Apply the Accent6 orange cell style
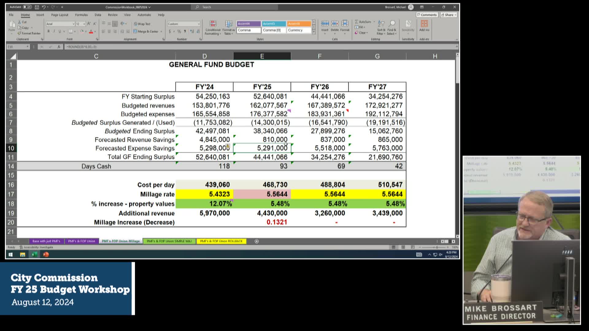 (298, 24)
